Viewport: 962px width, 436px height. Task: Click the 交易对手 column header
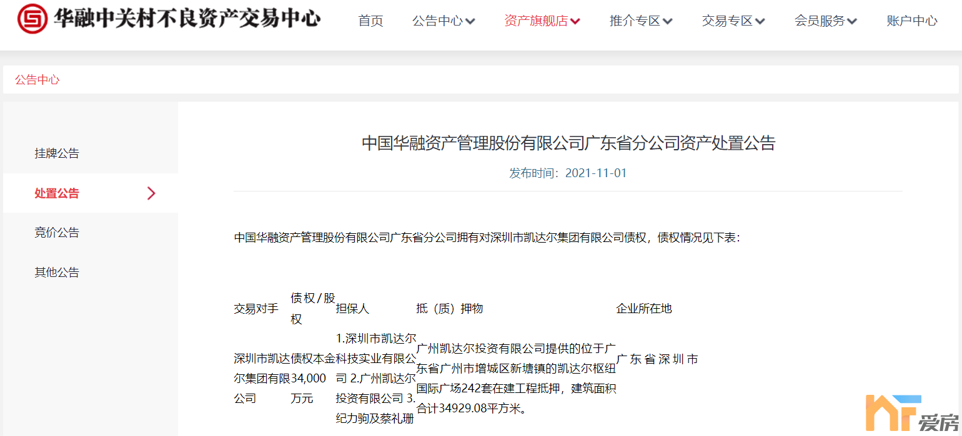click(256, 308)
